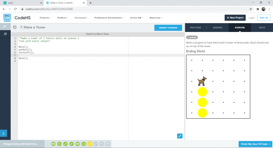Expand the Products dropdown menu
Viewport: 273px width, 148px height.
point(45,18)
